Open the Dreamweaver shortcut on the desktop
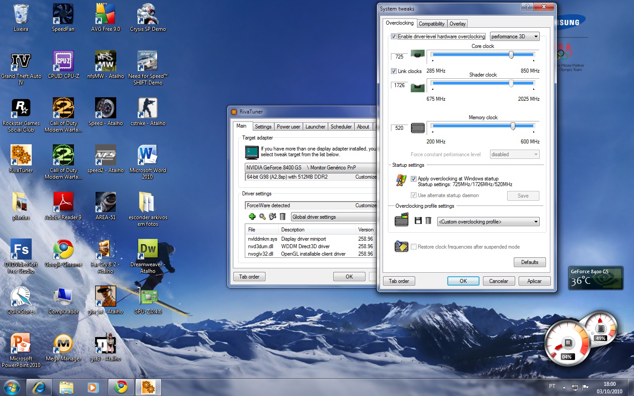 pos(148,256)
